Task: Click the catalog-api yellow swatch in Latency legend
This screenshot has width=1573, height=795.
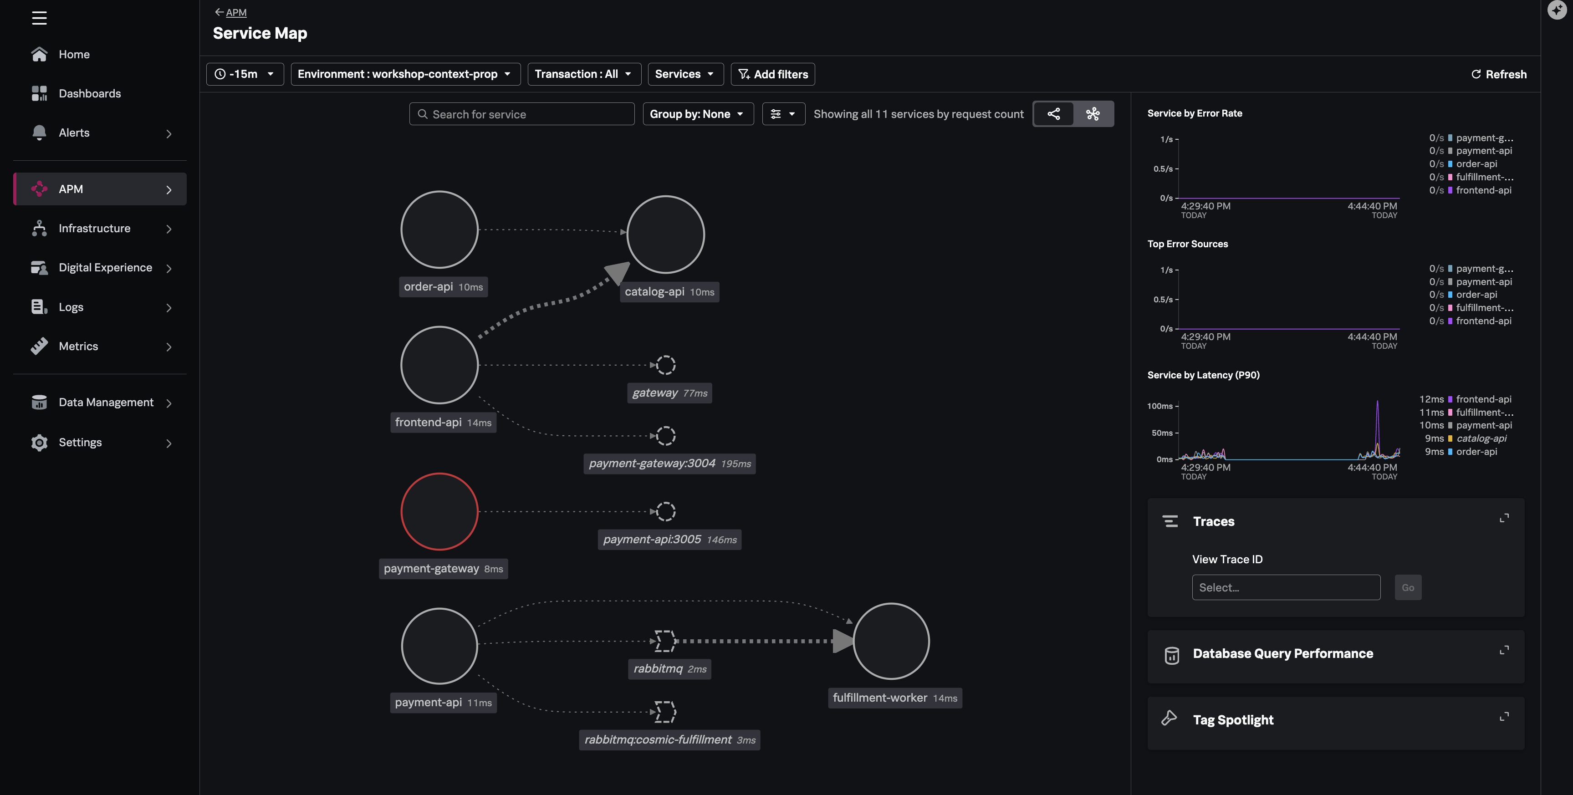Action: tap(1450, 438)
